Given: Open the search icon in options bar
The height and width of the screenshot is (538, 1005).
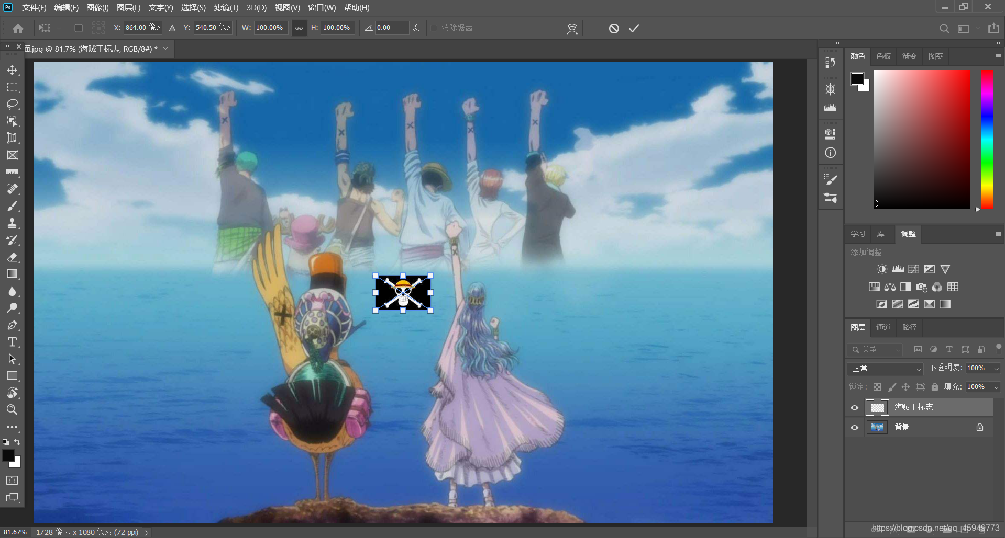Looking at the screenshot, I should point(944,28).
